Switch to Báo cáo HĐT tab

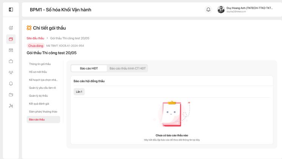tap(89, 68)
